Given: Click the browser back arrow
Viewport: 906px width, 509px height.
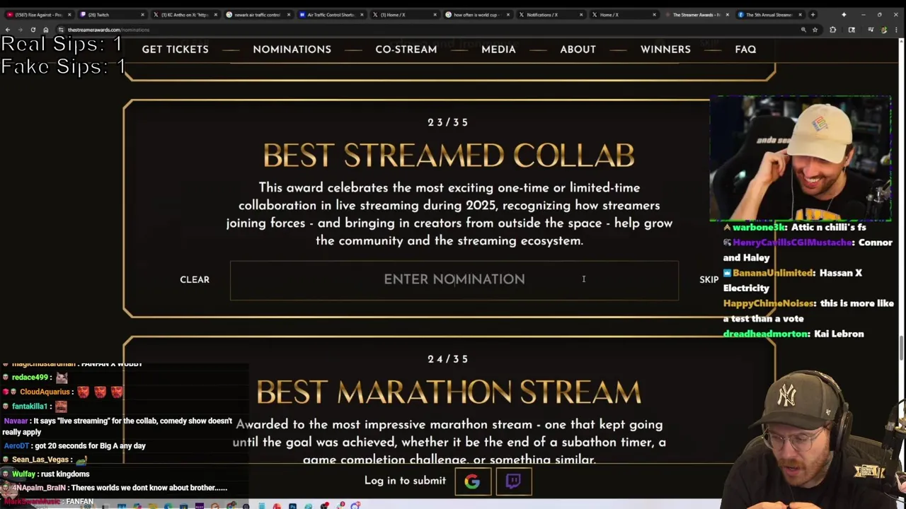Looking at the screenshot, I should (7, 30).
